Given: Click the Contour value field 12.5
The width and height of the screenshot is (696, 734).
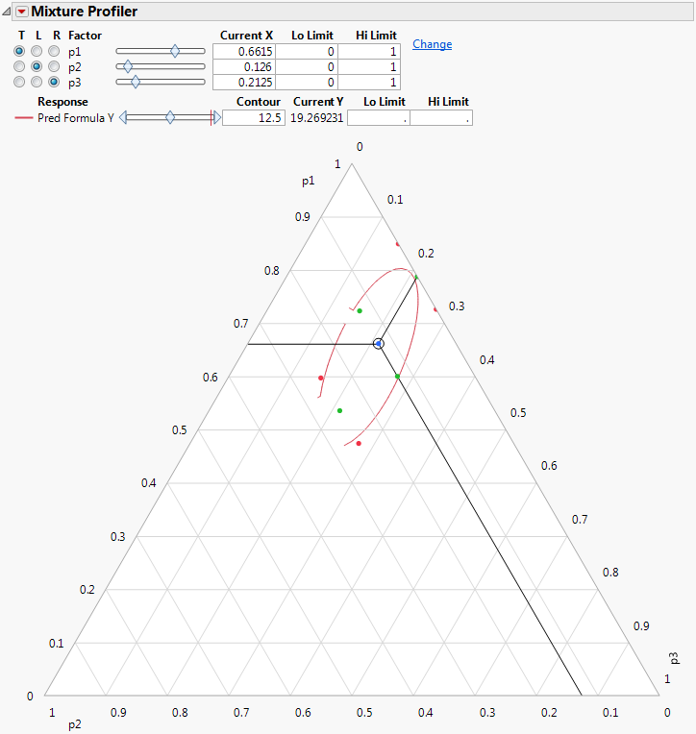Looking at the screenshot, I should pyautogui.click(x=254, y=118).
